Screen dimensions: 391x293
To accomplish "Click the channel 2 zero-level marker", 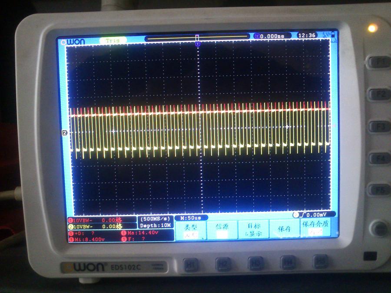I will tap(65, 133).
